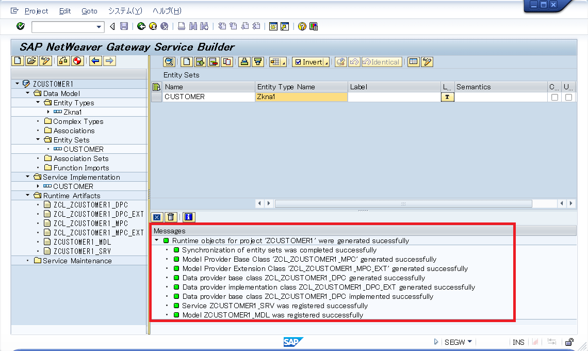The image size is (588, 351).
Task: Click the Zkna1 entity type name cell
Action: pos(302,97)
